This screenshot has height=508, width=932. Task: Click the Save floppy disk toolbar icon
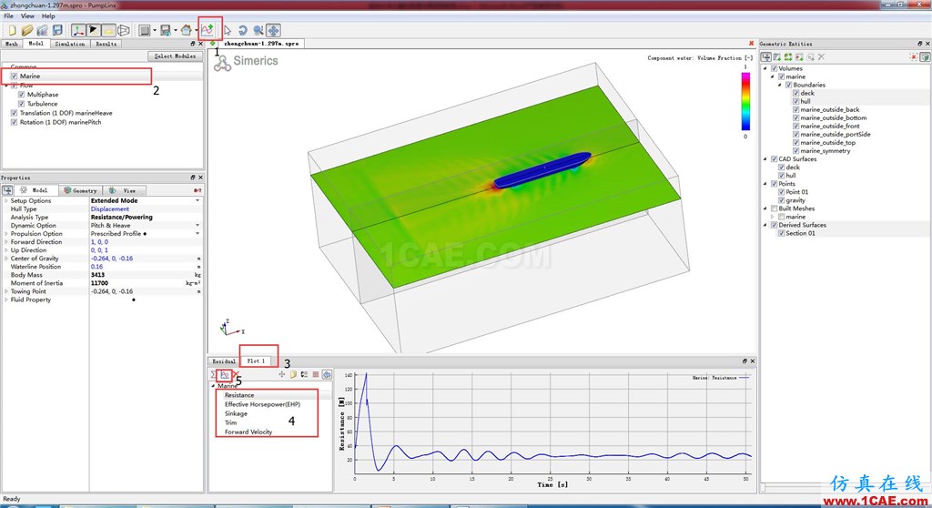tap(57, 30)
